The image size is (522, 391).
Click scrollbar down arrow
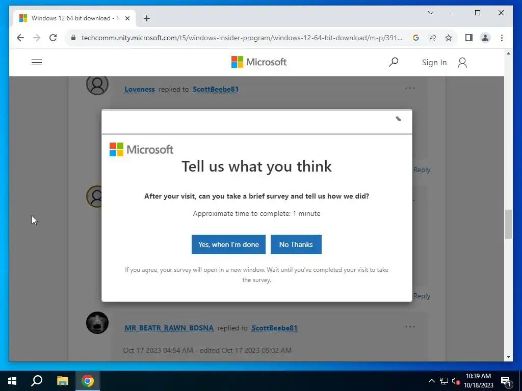pyautogui.click(x=508, y=357)
